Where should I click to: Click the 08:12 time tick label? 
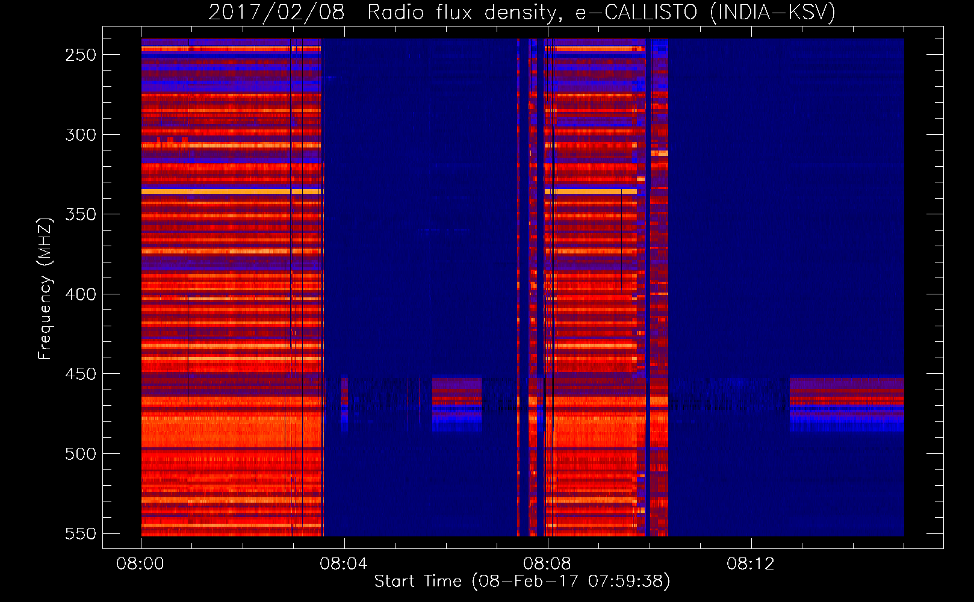point(751,564)
